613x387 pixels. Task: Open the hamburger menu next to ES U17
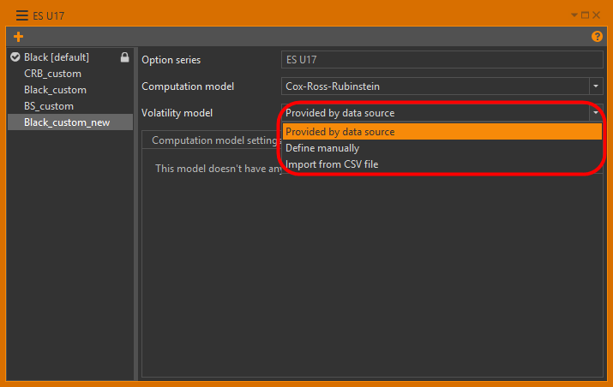(x=21, y=15)
